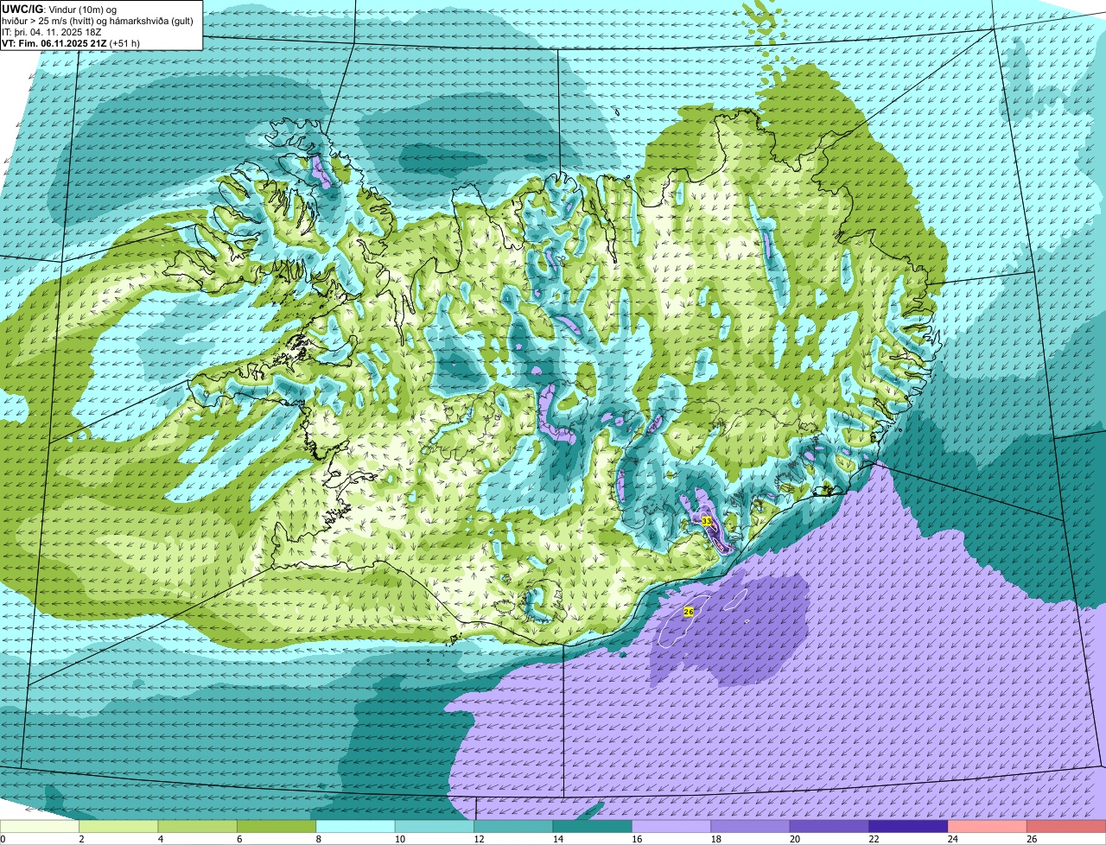Click the 2–4 m/s legend color swatch
The image size is (1106, 845).
click(118, 827)
